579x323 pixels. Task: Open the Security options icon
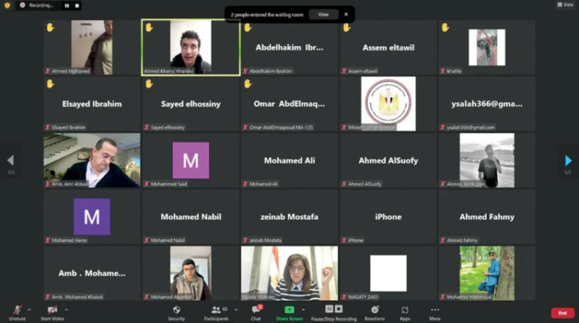pos(176,309)
